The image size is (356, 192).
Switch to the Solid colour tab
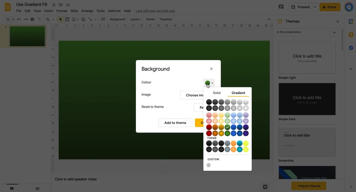pos(217,93)
